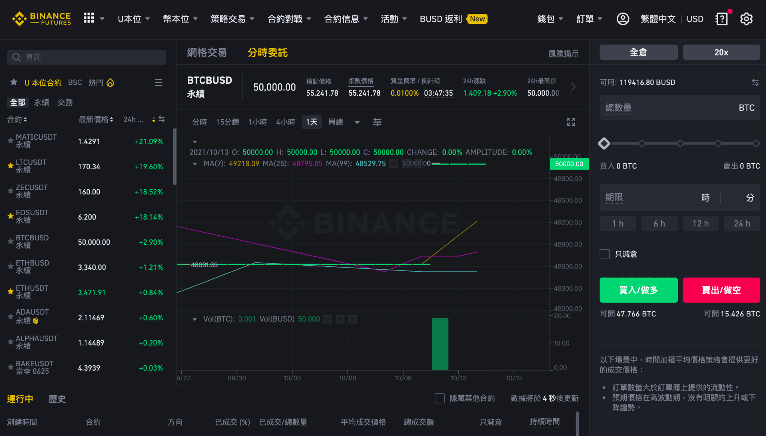
Task: Open the 運行中 running tab
Action: [x=20, y=399]
